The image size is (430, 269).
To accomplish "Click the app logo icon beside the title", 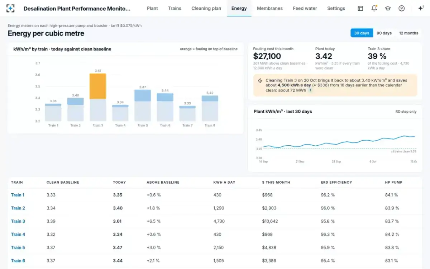I will (10, 8).
